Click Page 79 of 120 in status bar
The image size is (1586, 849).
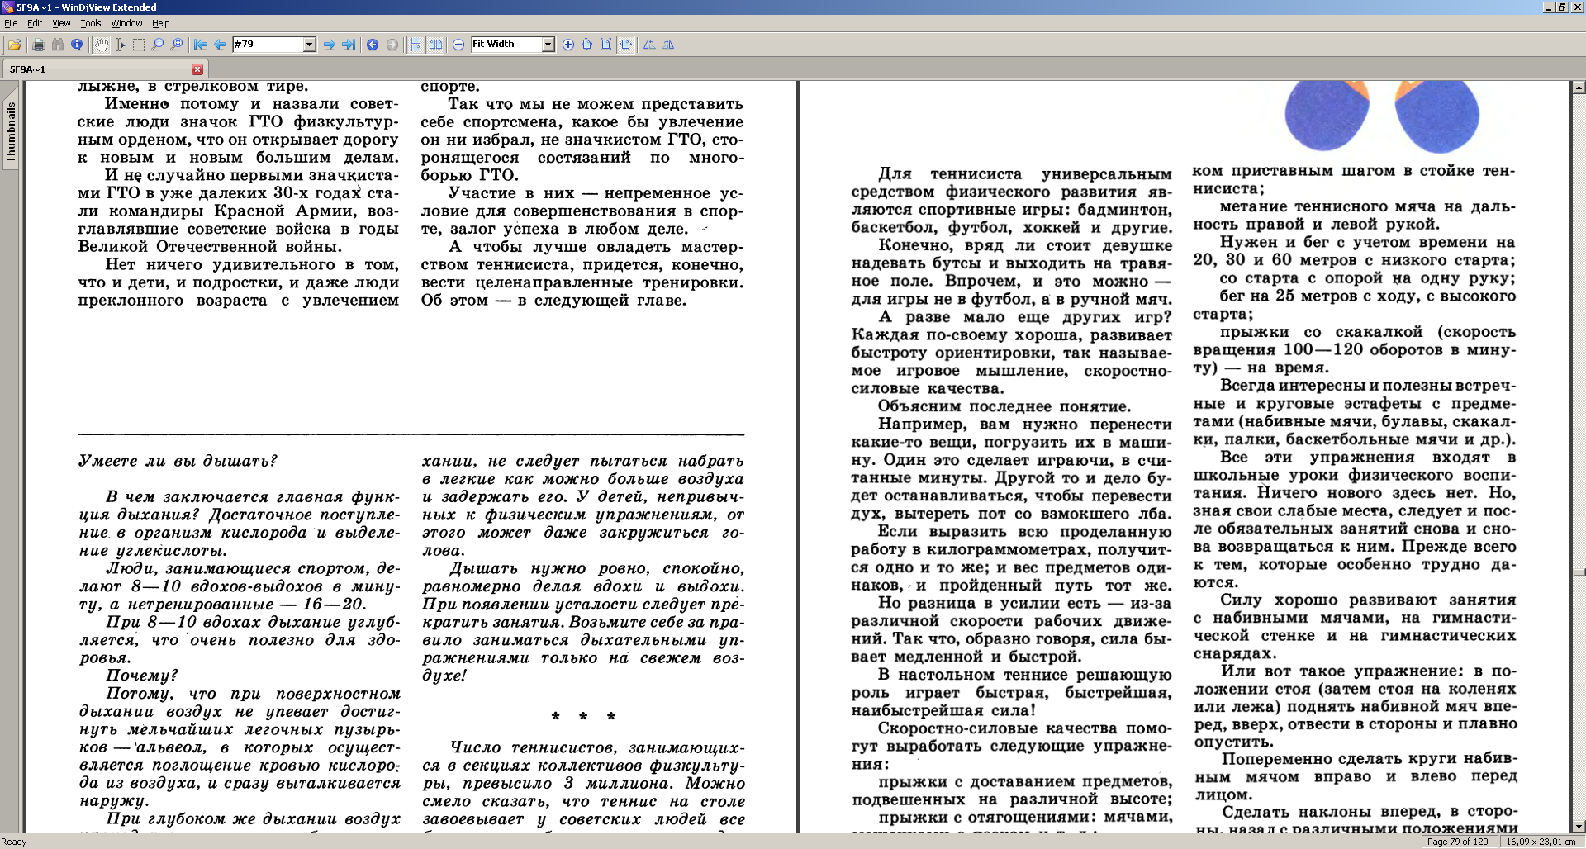(1460, 842)
